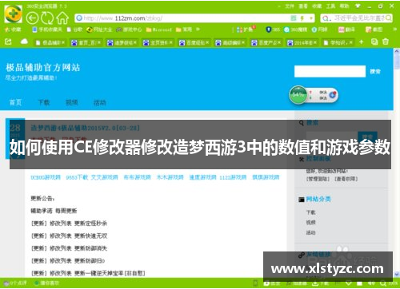Go to 首页 in site navigation
Screen dimensions: 400x289
click(15, 102)
